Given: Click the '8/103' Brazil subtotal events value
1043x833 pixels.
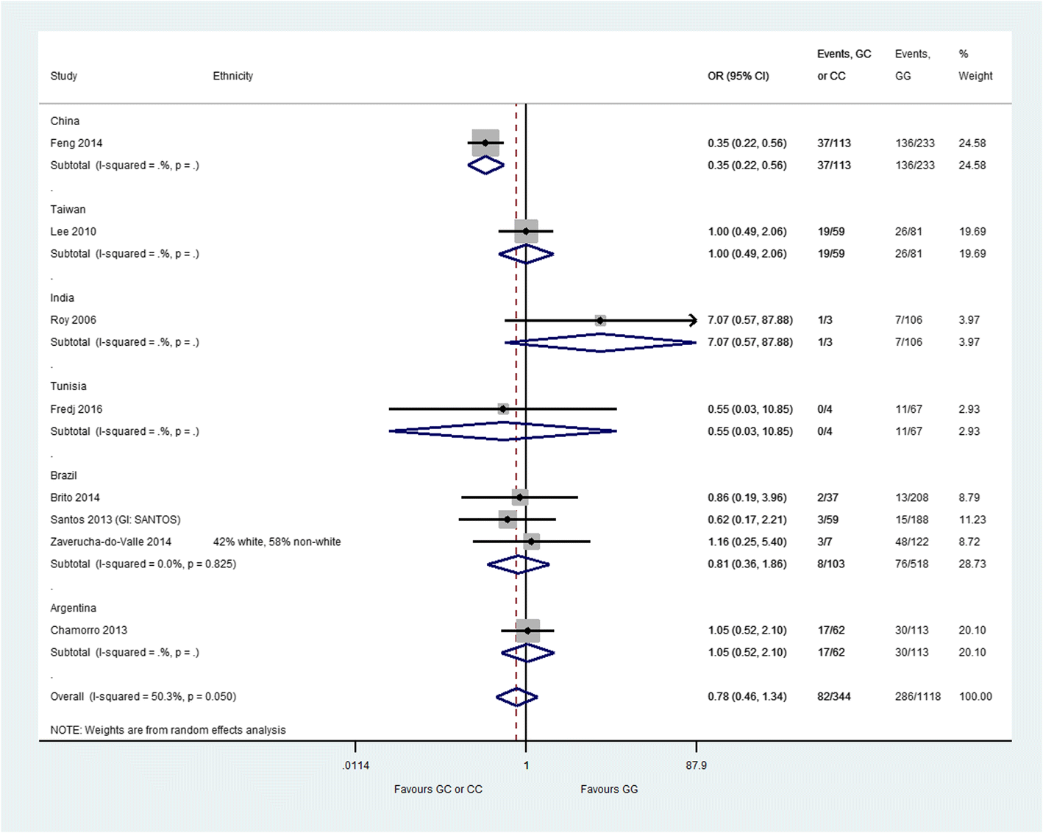Looking at the screenshot, I should [x=831, y=564].
